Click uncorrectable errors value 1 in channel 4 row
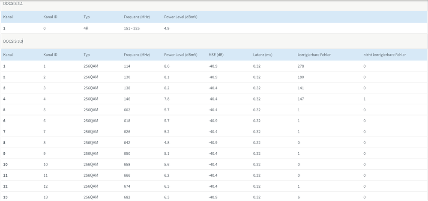This screenshot has height=201, width=428. click(365, 99)
